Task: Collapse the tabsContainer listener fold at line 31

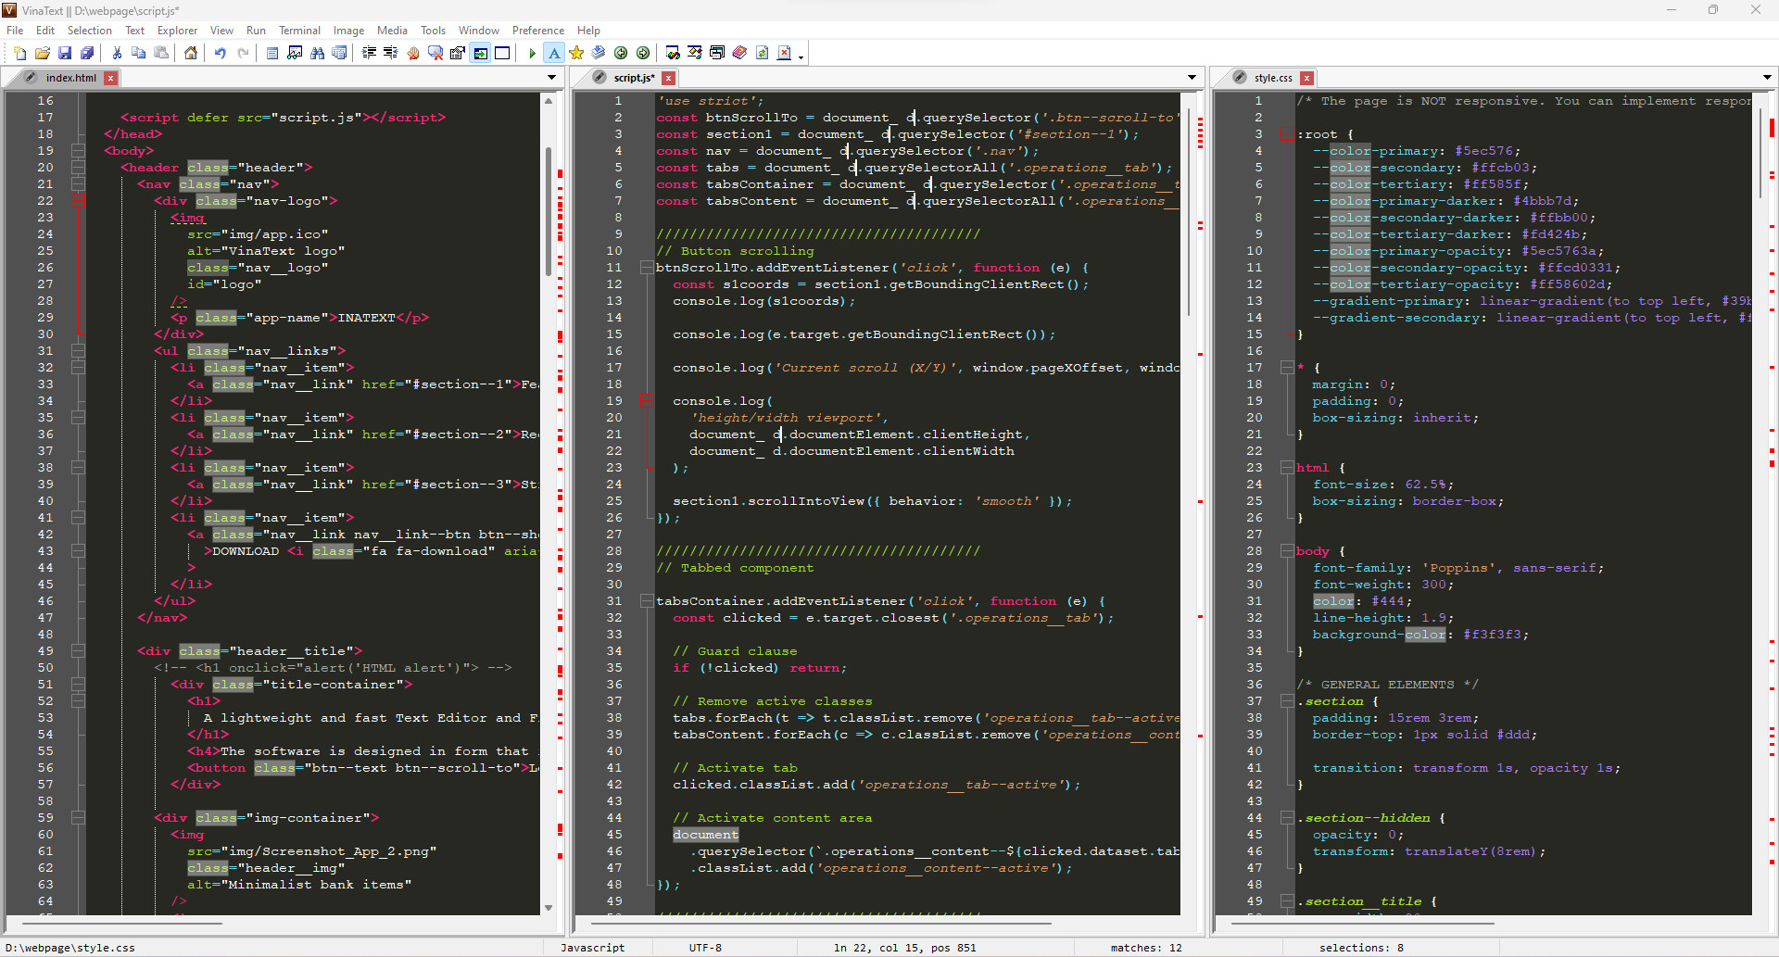Action: 647,601
